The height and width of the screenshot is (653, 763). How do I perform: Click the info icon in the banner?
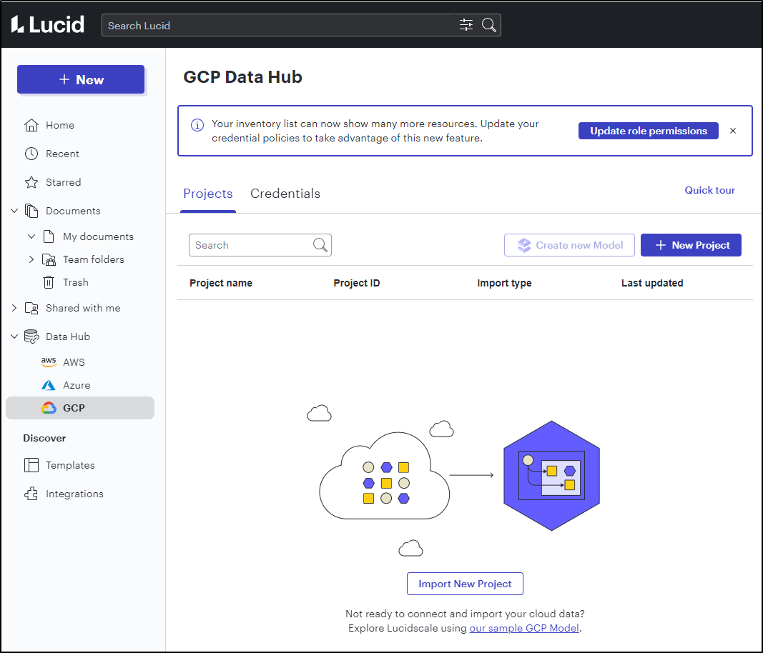pos(197,125)
